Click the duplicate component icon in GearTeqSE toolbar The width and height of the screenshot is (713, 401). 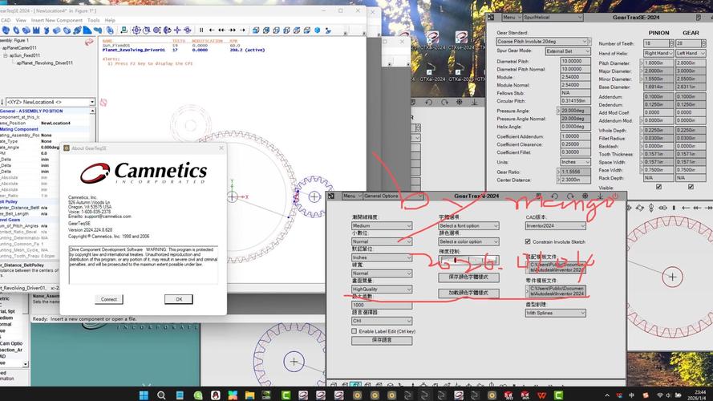point(110,30)
